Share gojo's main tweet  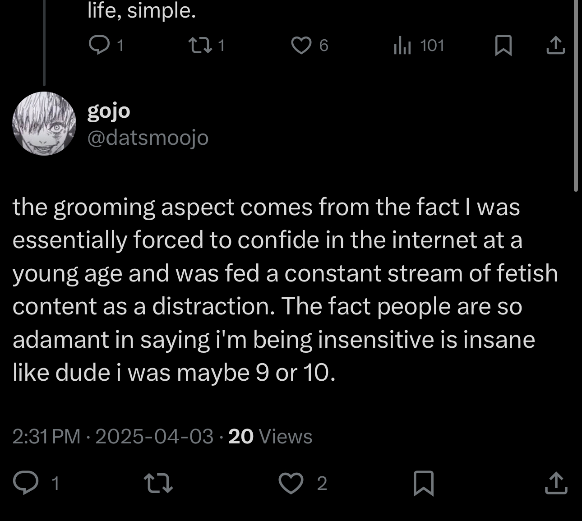coord(556,483)
